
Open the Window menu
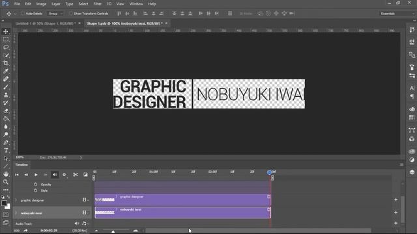(x=136, y=4)
